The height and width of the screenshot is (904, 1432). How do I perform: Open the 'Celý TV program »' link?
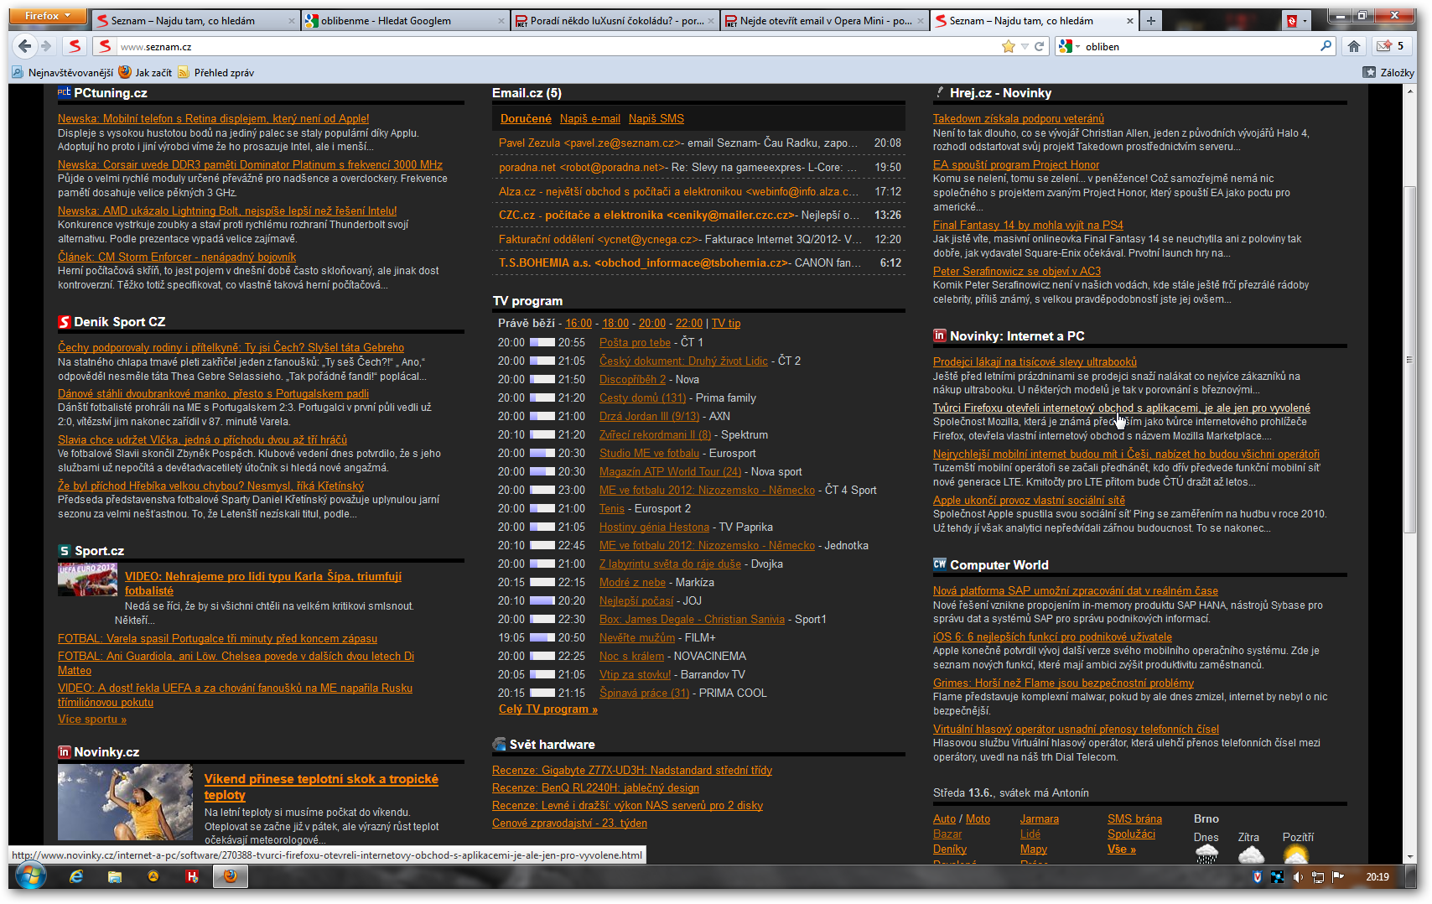[x=548, y=709]
